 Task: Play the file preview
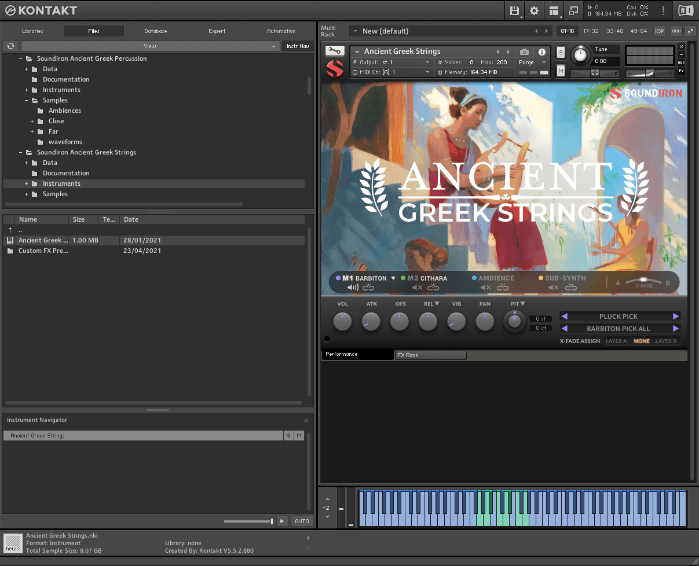[282, 521]
